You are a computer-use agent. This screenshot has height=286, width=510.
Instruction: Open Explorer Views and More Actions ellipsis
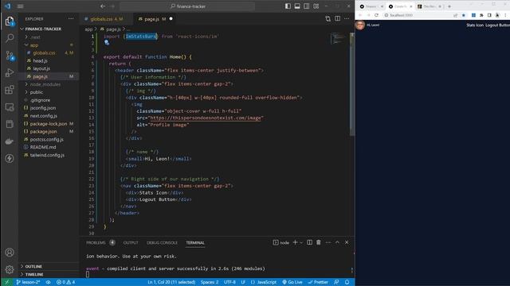[71, 19]
